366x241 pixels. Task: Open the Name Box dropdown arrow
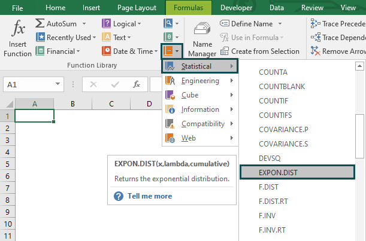[x=58, y=84]
